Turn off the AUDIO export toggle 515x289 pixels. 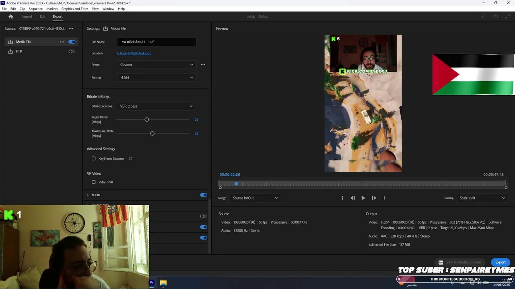(204, 195)
